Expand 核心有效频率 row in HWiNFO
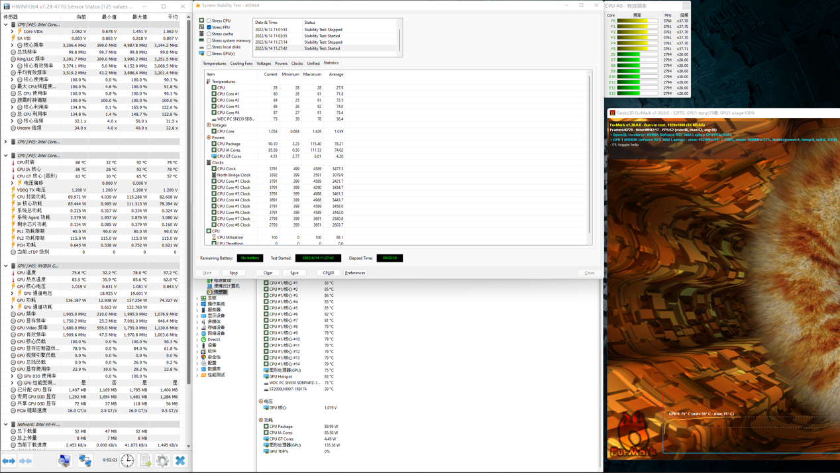 click(13, 66)
